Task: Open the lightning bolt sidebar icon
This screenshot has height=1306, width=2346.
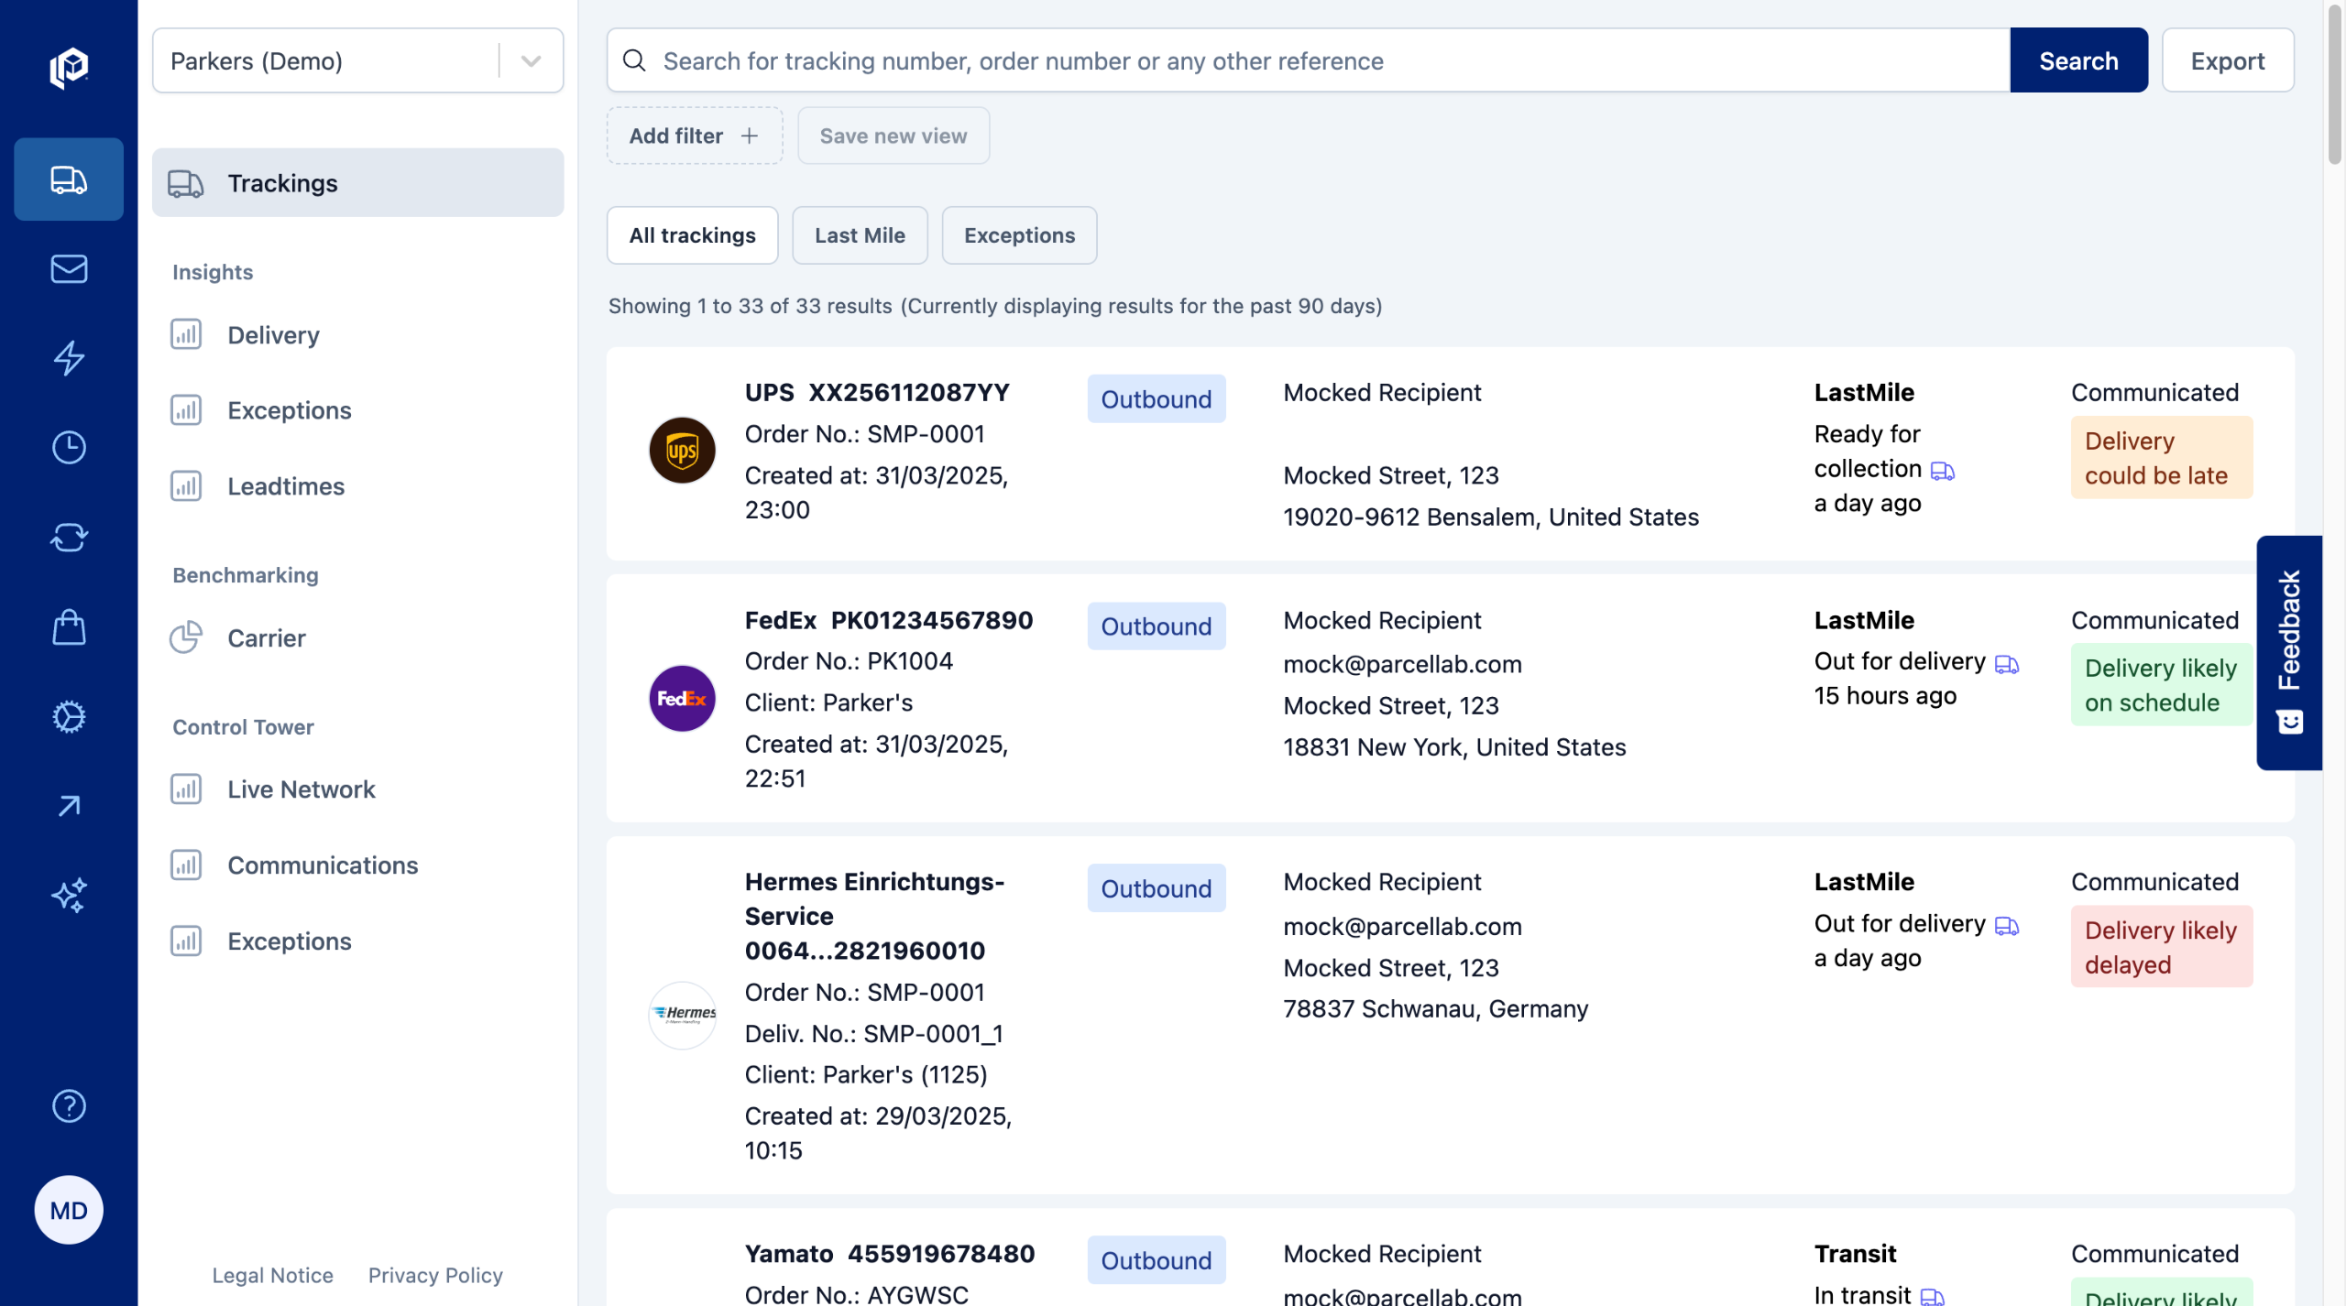Action: (69, 358)
